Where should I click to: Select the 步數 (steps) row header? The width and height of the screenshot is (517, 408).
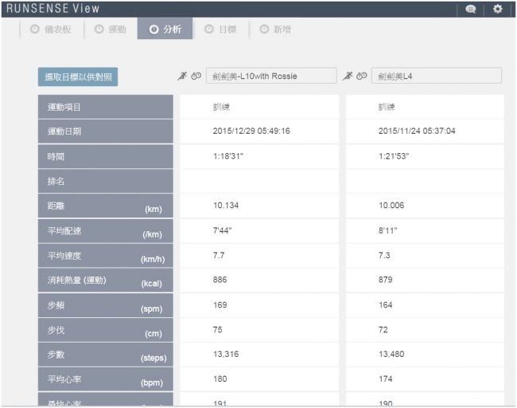106,355
